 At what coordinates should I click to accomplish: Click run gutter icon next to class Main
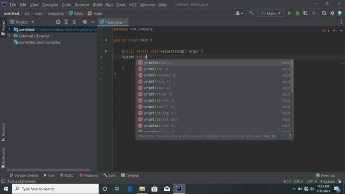pyautogui.click(x=106, y=40)
